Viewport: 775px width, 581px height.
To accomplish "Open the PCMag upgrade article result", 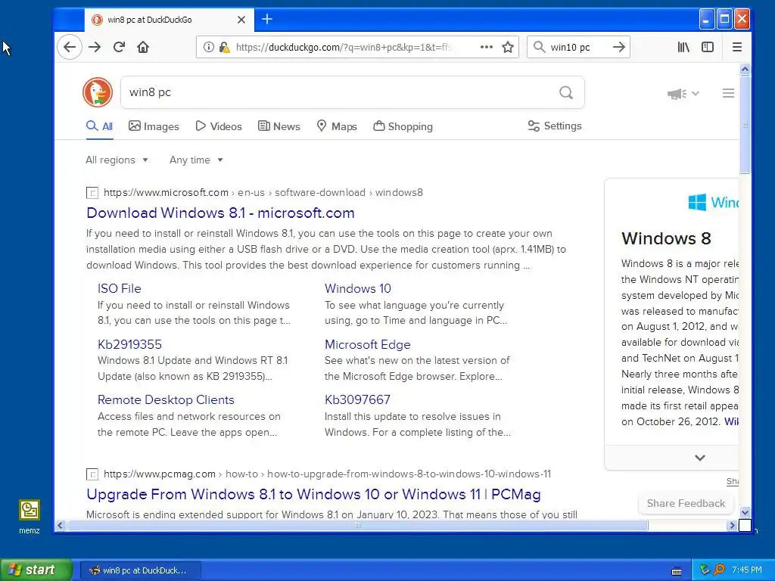I will 313,494.
